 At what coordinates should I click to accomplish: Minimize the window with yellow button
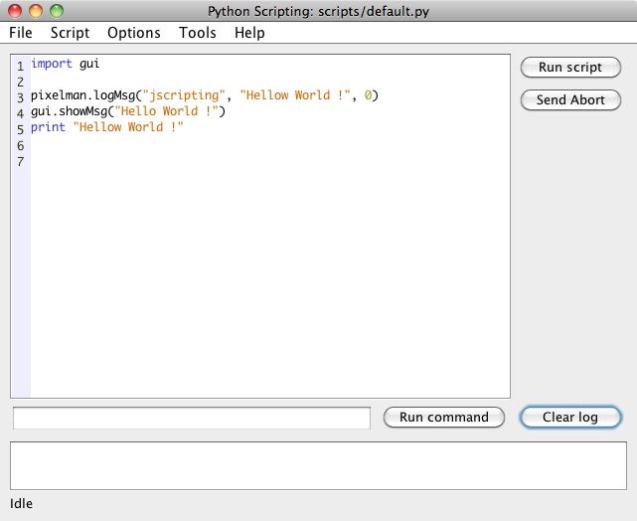(x=36, y=11)
